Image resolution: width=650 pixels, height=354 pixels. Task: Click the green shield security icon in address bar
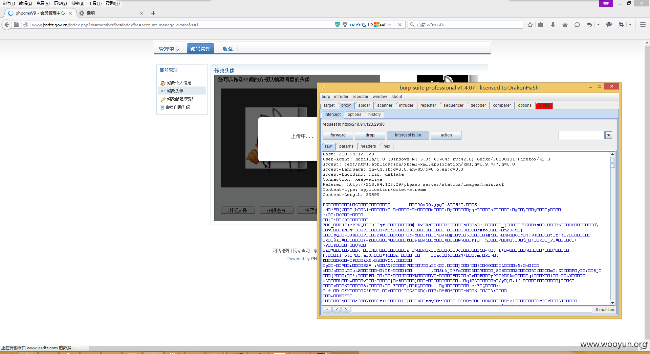[337, 25]
